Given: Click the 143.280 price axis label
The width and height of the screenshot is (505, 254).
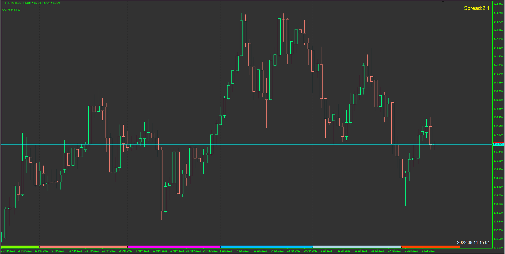Looking at the screenshot, I should 498,31.
